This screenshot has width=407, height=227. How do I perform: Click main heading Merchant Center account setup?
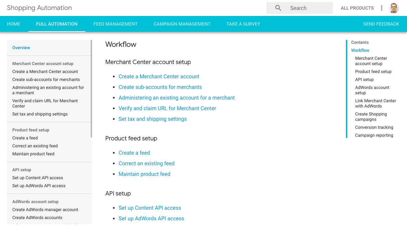pos(148,62)
